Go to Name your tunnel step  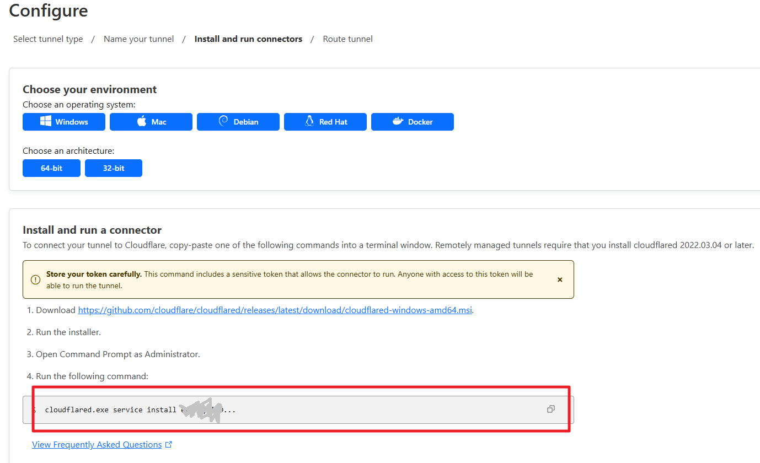click(x=138, y=39)
